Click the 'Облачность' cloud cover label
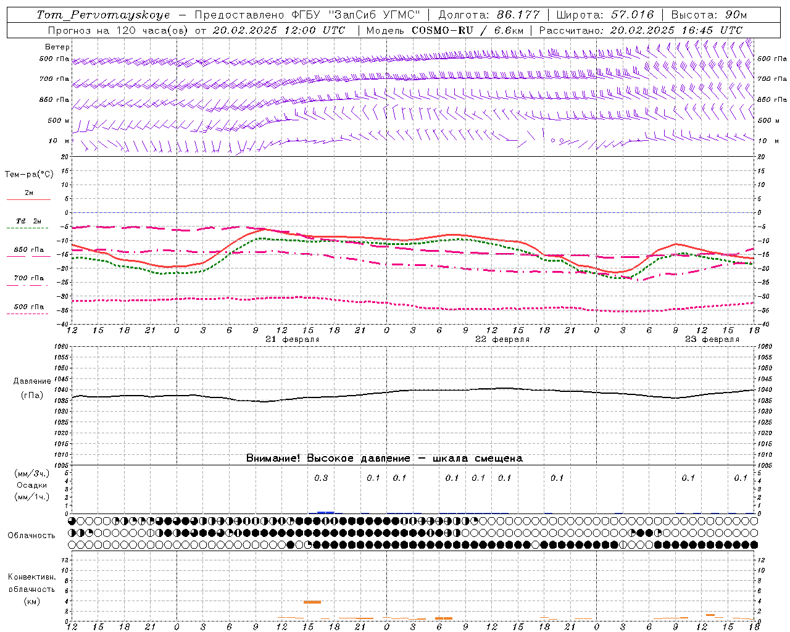 (x=31, y=536)
